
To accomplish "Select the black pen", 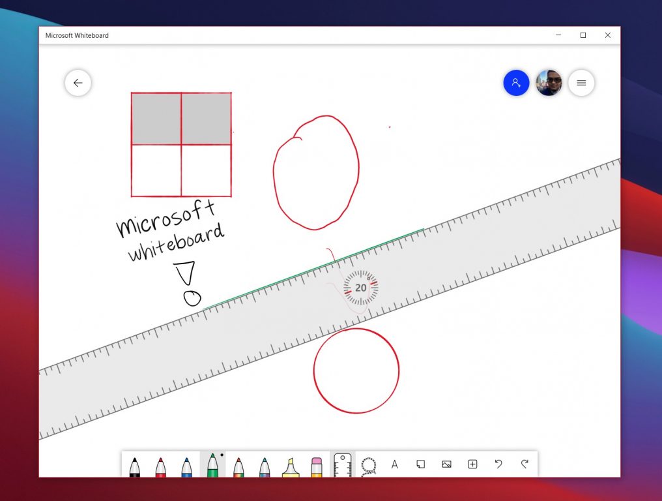I will [135, 467].
